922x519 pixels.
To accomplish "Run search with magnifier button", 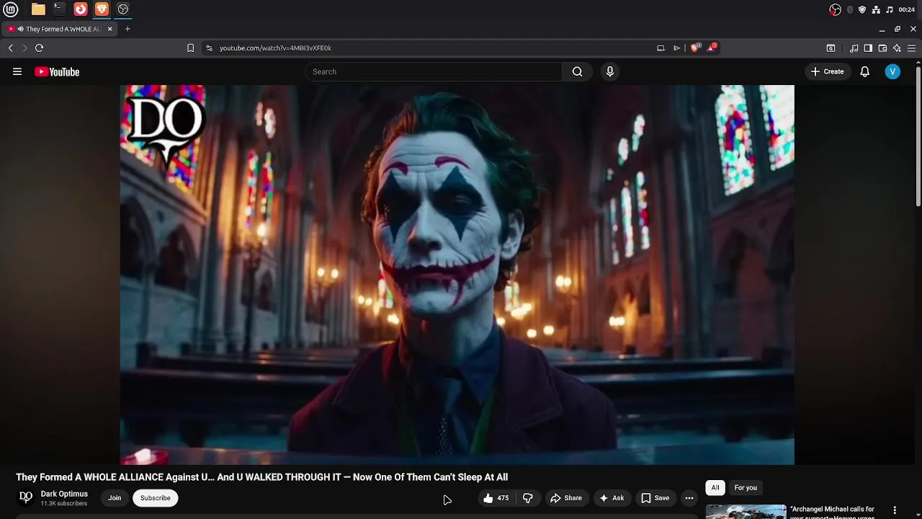I will [577, 71].
